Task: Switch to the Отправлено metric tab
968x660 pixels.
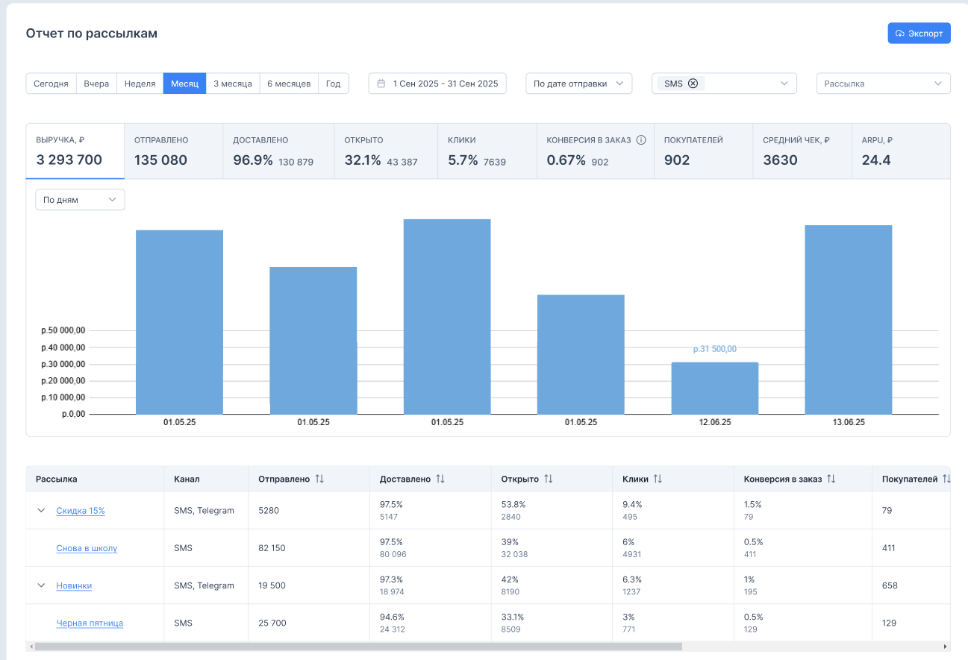Action: point(173,151)
